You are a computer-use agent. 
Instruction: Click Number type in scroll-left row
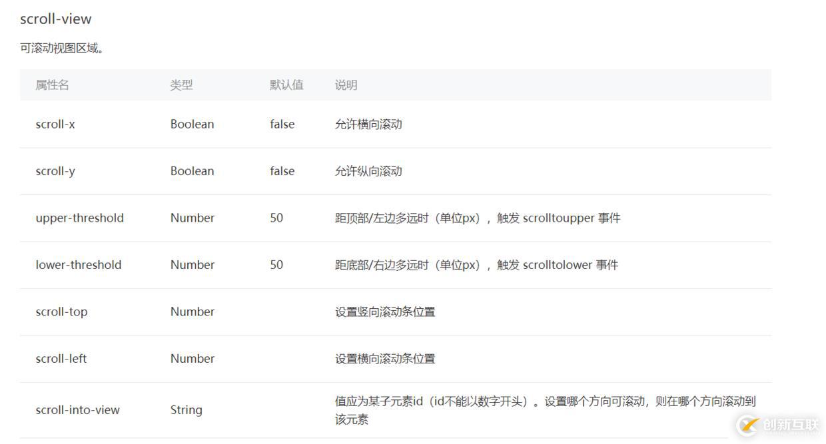tap(192, 358)
